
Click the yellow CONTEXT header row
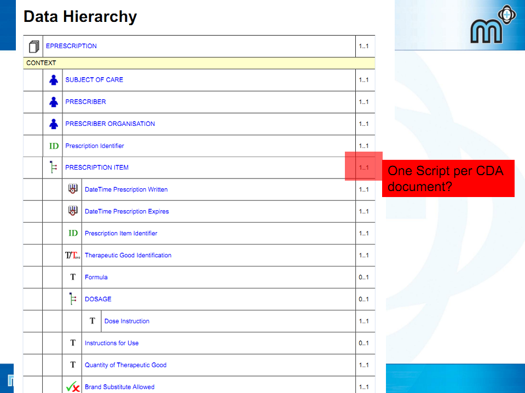199,63
